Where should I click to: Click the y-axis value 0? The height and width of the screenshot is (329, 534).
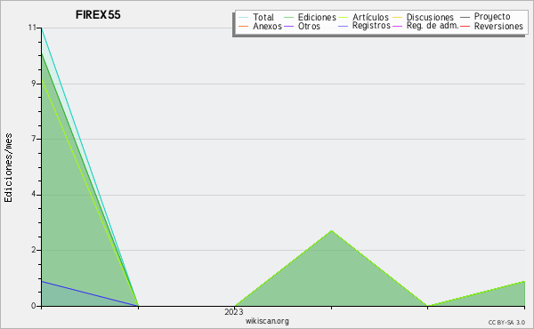click(x=34, y=306)
